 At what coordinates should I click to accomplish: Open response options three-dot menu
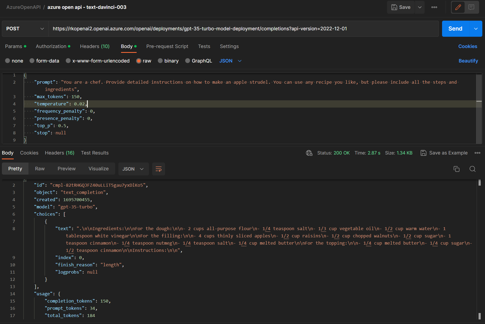coord(477,153)
